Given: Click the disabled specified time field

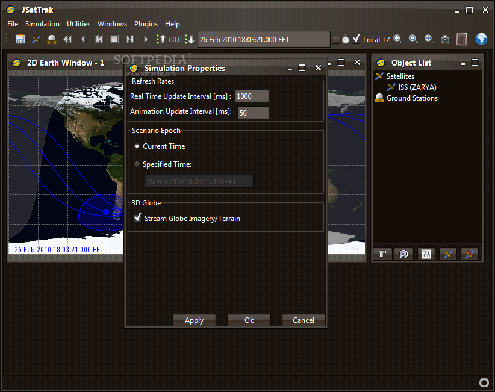Looking at the screenshot, I should click(199, 181).
